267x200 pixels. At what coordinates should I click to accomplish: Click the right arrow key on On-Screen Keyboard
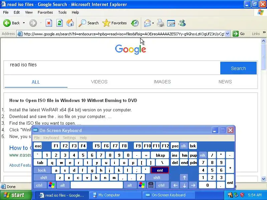(x=193, y=185)
